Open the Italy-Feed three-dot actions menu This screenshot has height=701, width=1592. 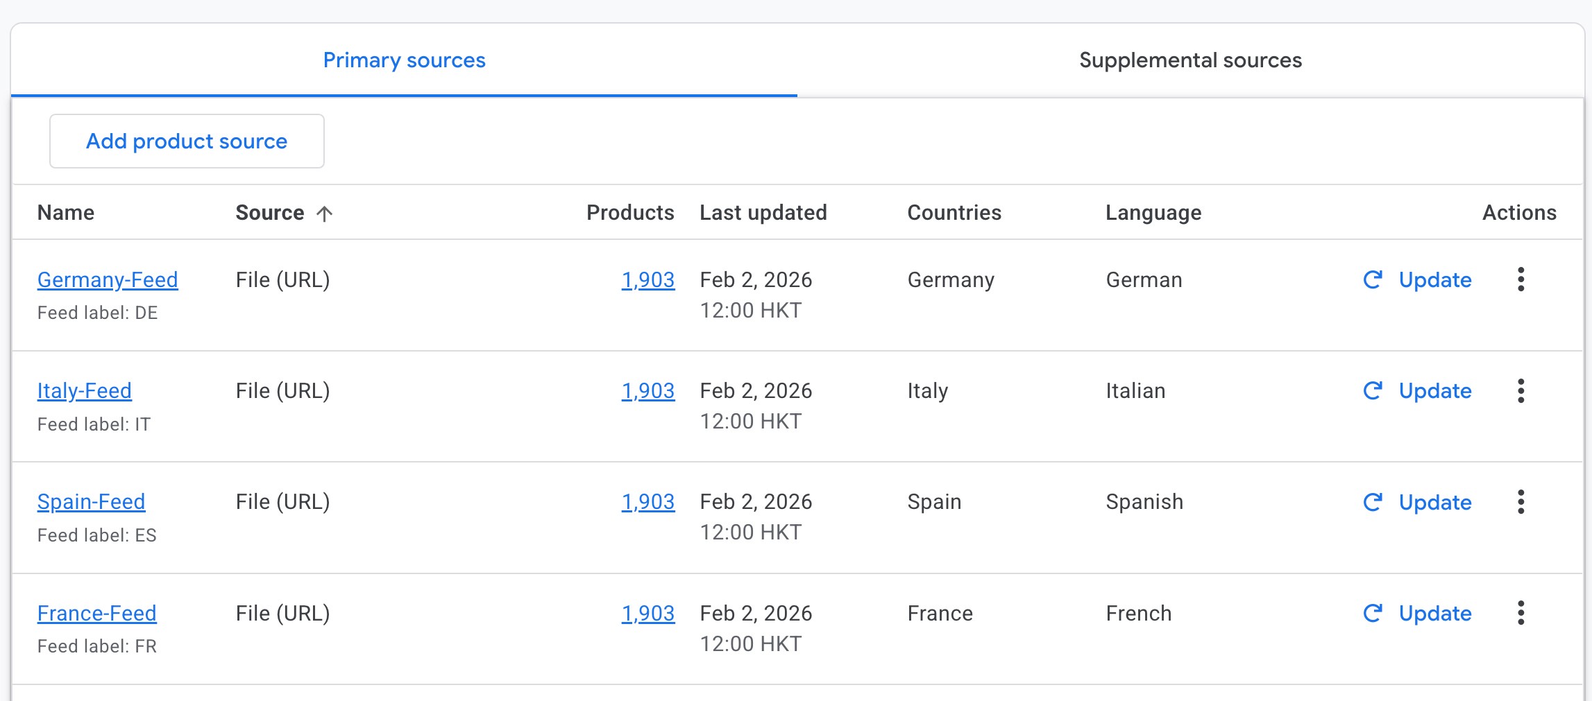click(1521, 391)
